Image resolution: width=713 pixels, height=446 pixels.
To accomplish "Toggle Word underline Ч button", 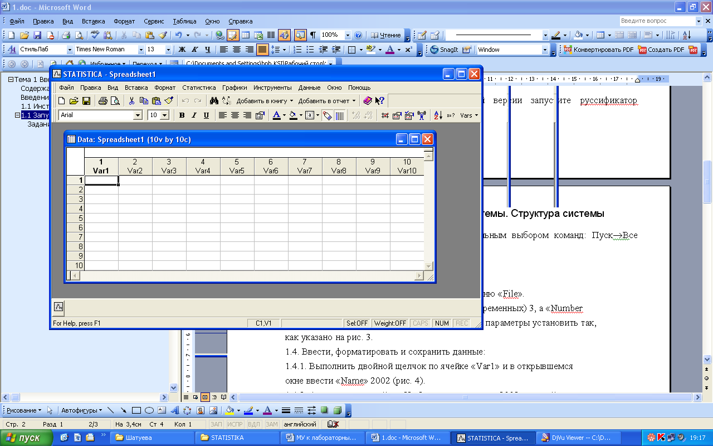I will click(x=208, y=50).
